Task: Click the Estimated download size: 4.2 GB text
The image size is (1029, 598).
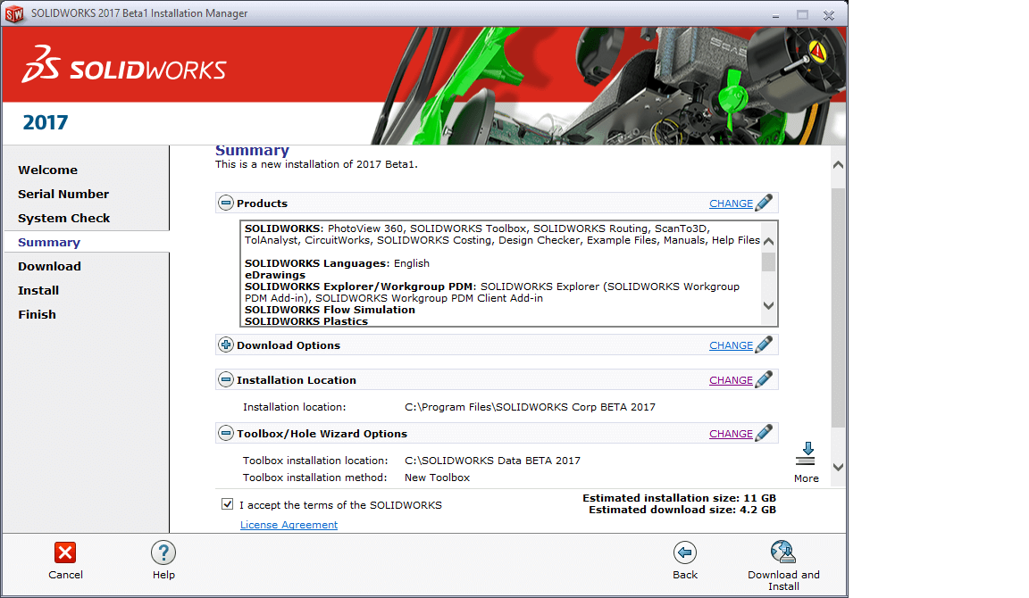Action: click(682, 511)
